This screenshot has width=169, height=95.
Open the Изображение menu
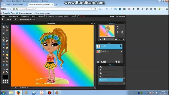pyautogui.click(x=25, y=16)
